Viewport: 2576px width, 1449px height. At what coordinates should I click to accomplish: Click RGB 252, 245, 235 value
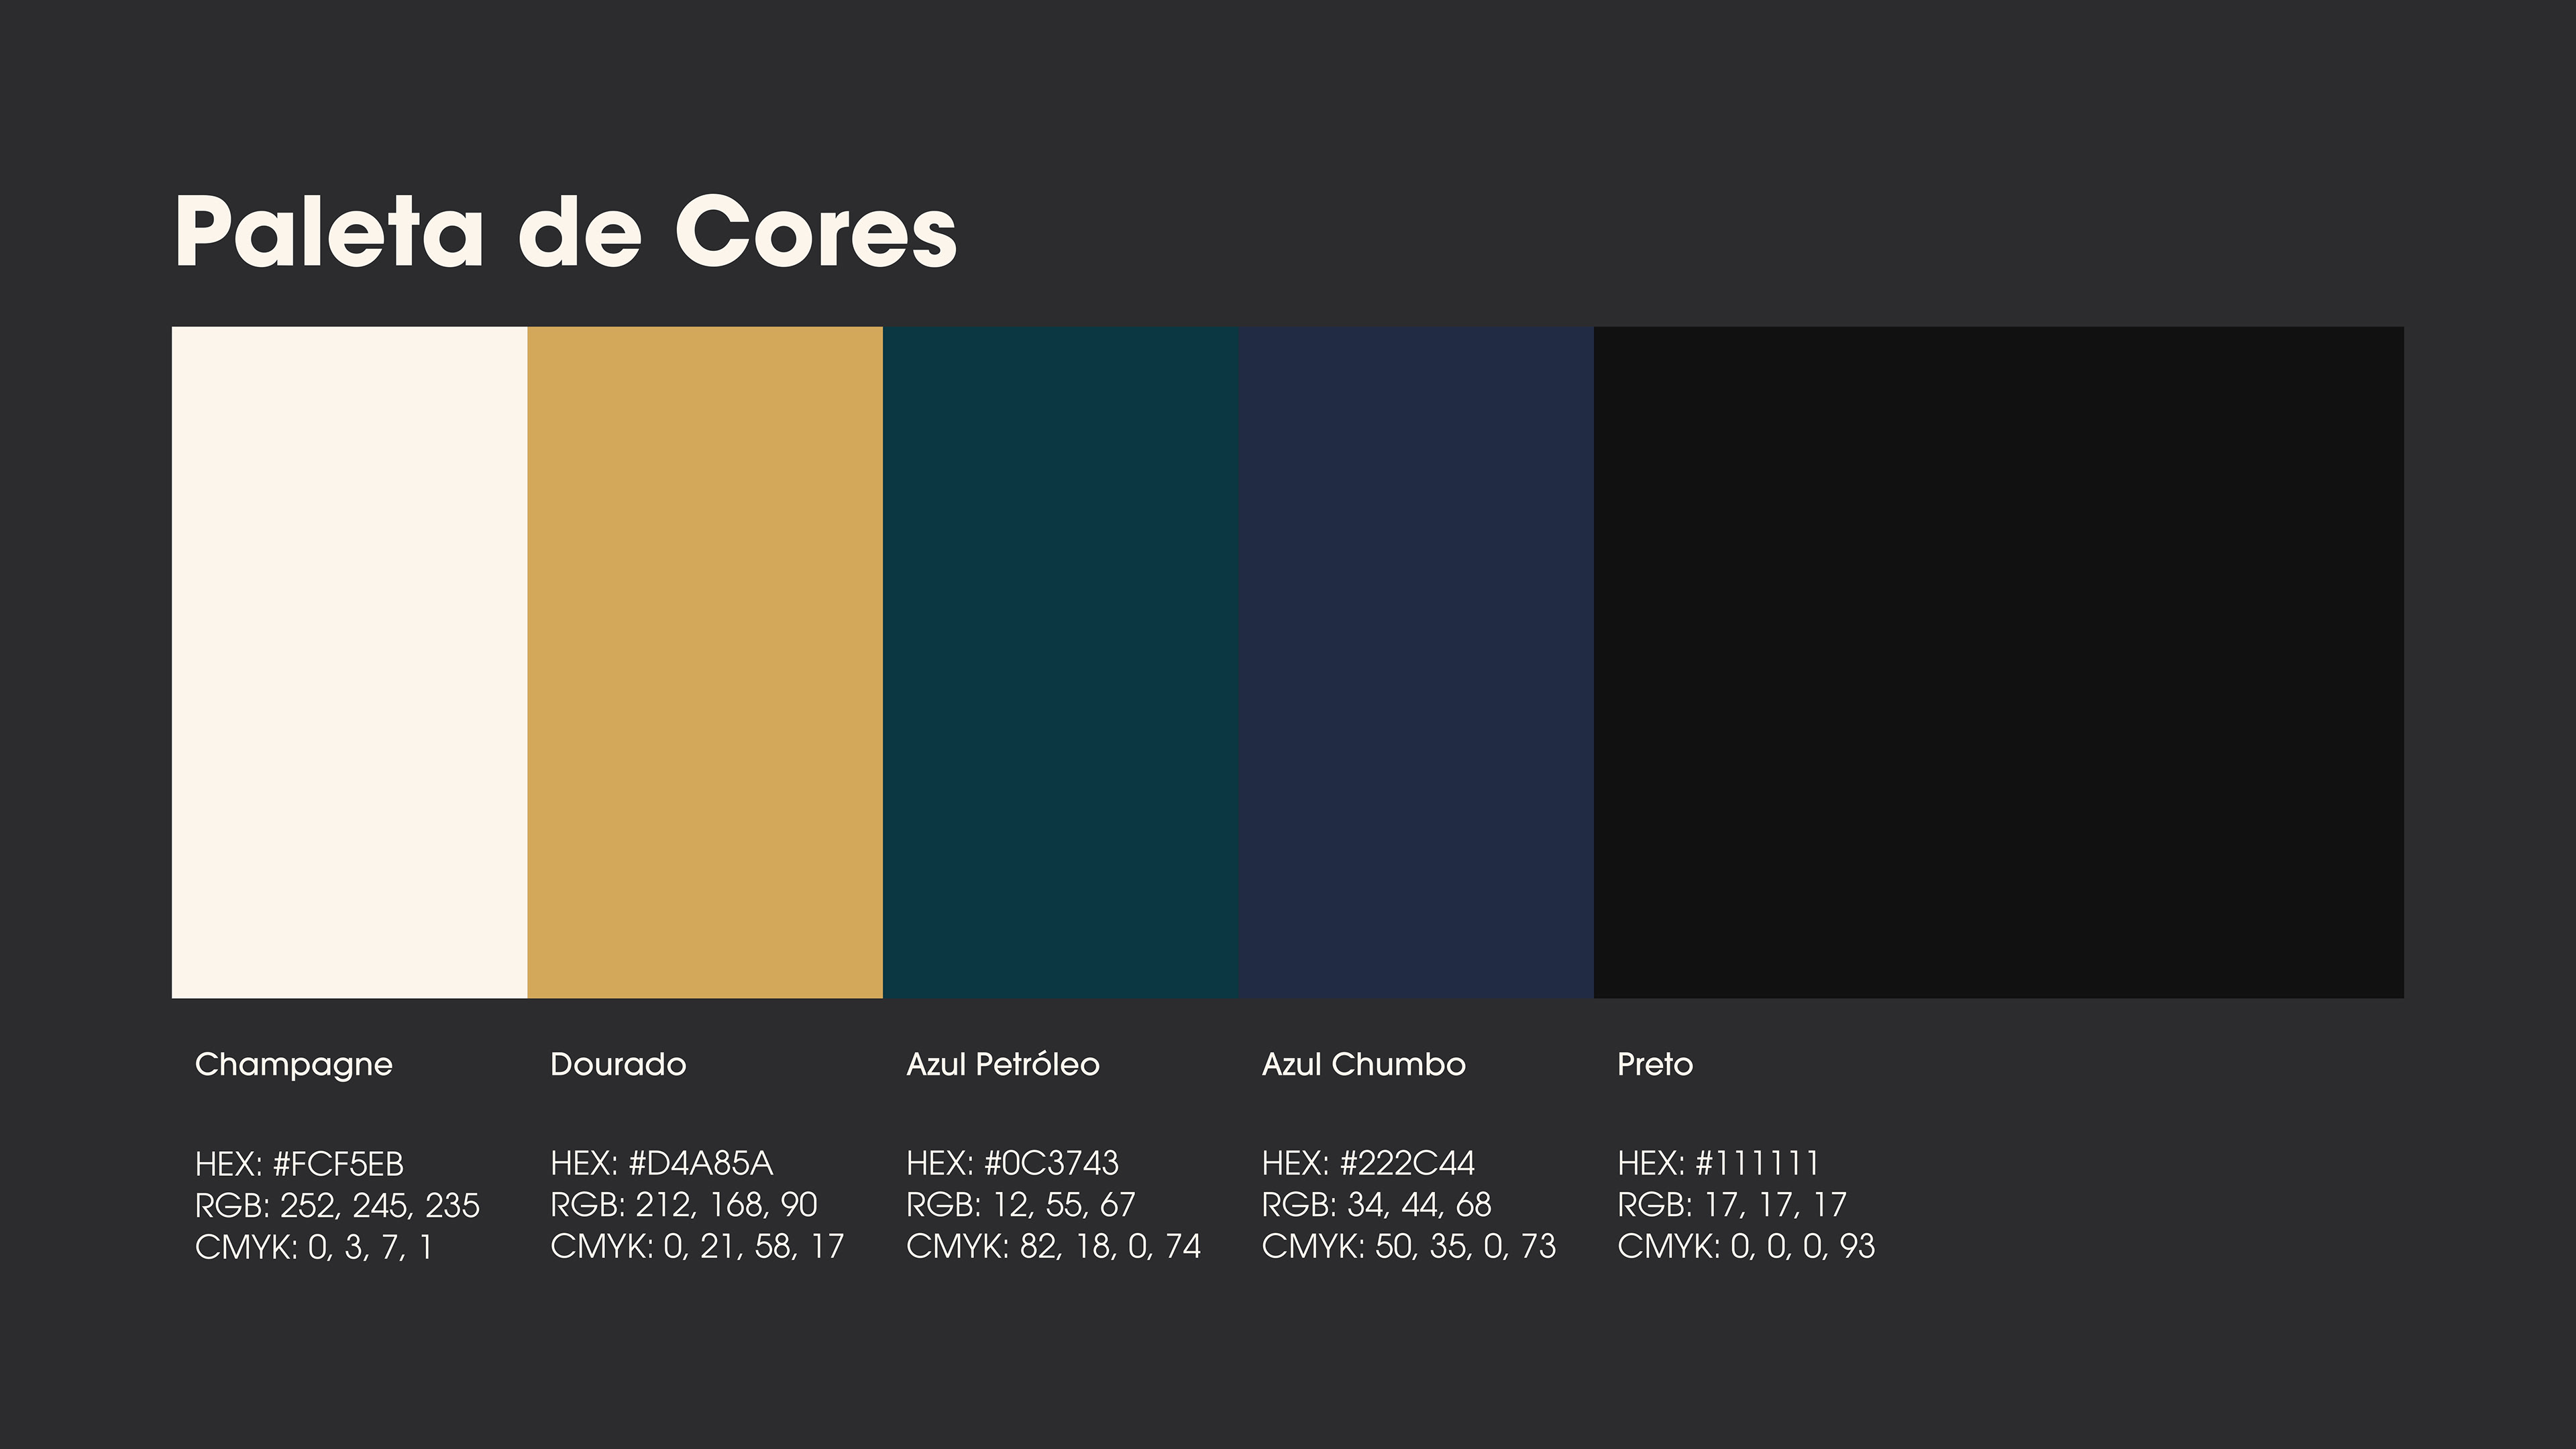pyautogui.click(x=337, y=1206)
